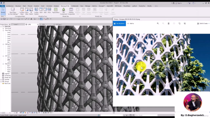The image size is (210, 118).
Task: Expand the Groups tree node
Action: pos(1,82)
